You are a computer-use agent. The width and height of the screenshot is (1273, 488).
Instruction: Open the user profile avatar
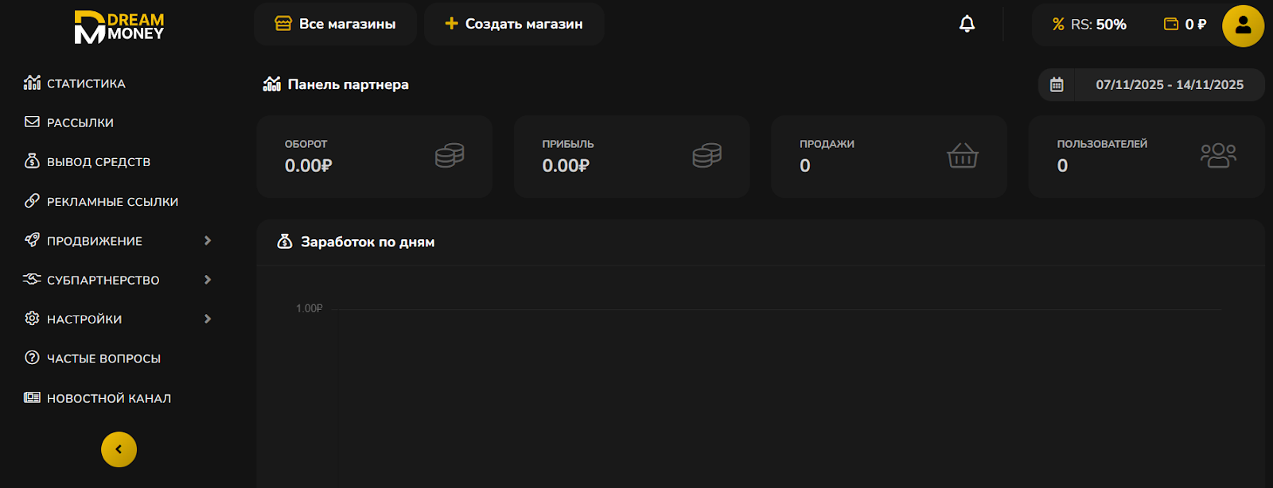click(1243, 25)
